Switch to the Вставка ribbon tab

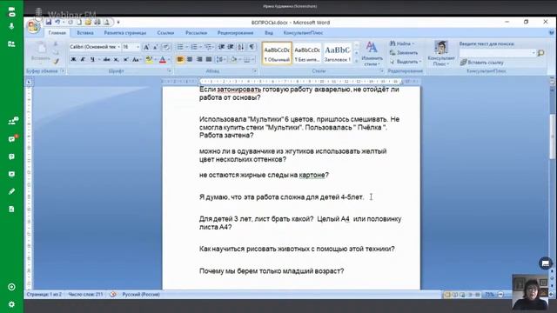click(x=85, y=33)
